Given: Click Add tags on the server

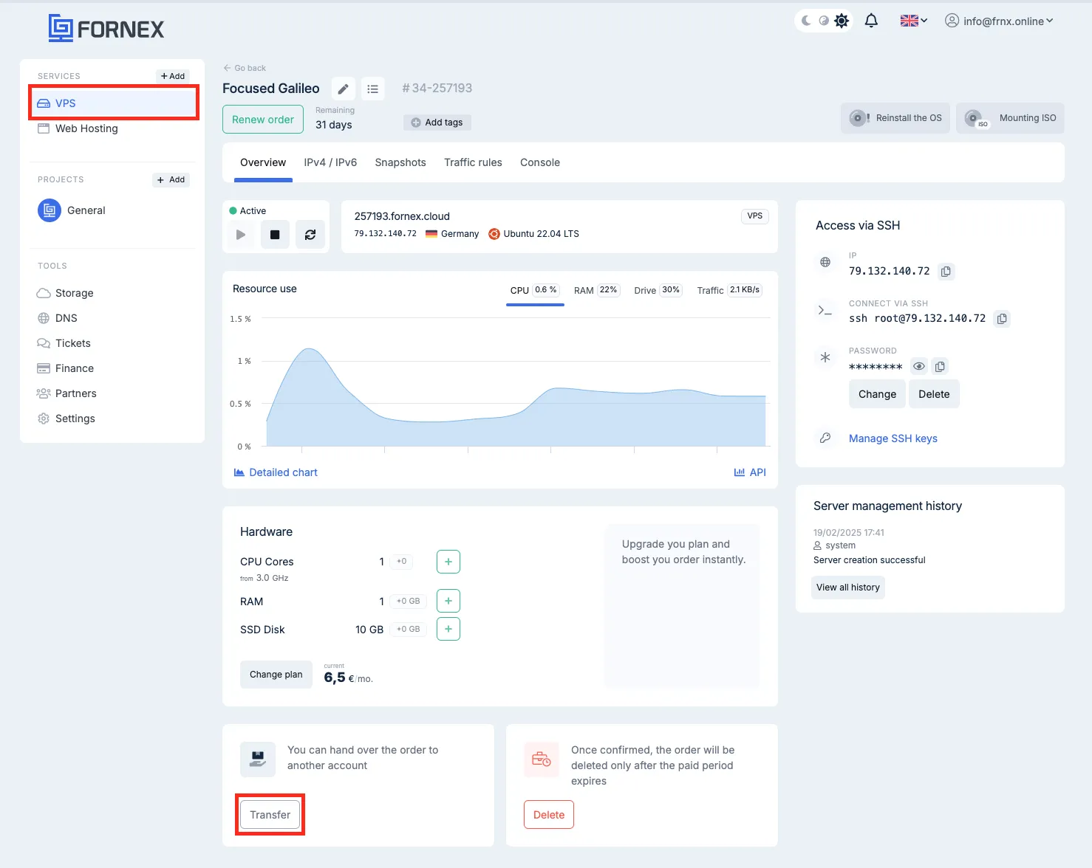Looking at the screenshot, I should point(437,123).
